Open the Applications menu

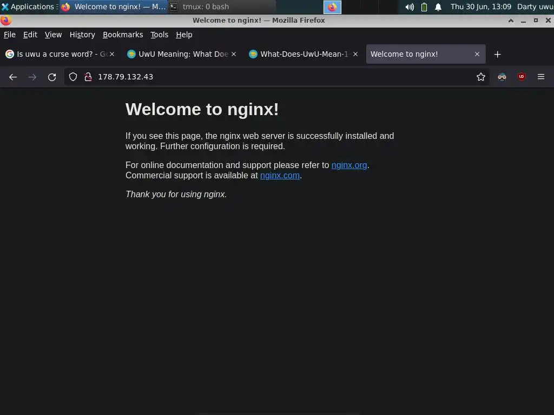click(29, 6)
